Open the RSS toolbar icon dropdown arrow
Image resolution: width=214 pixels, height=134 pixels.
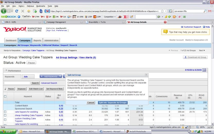pyautogui.click(x=176, y=17)
